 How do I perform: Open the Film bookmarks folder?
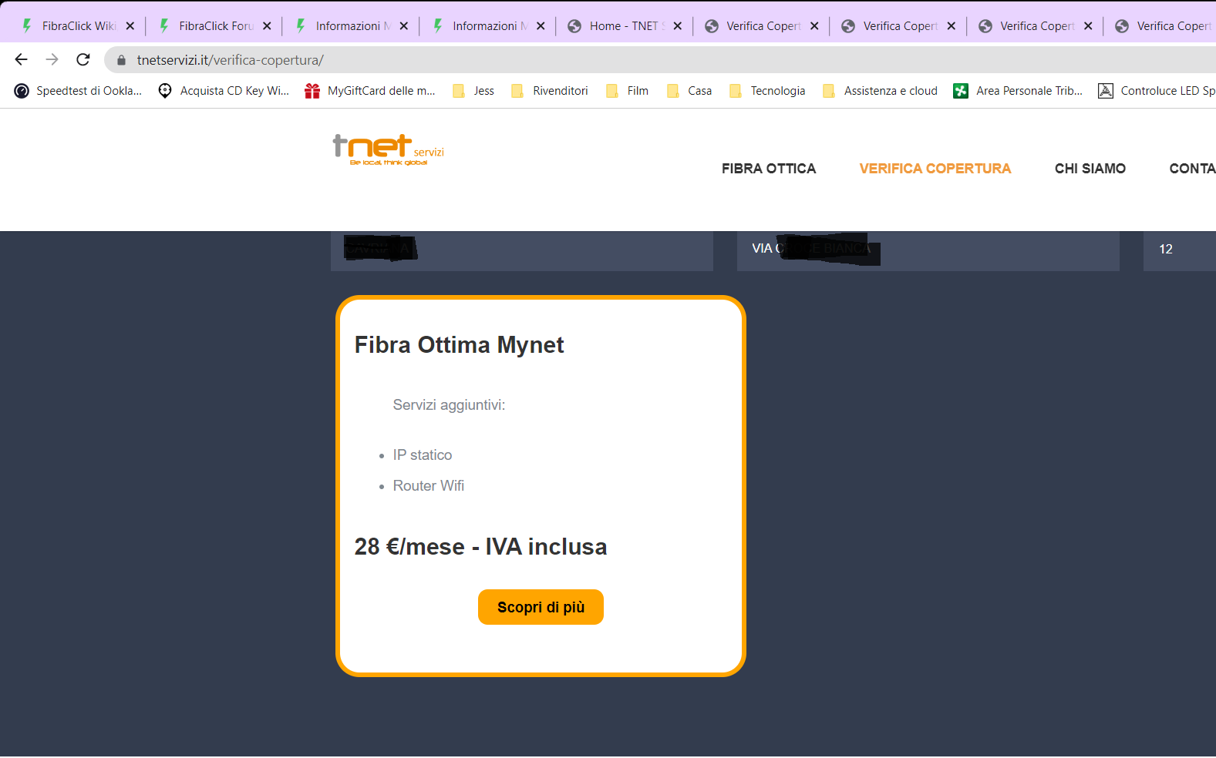(x=628, y=91)
